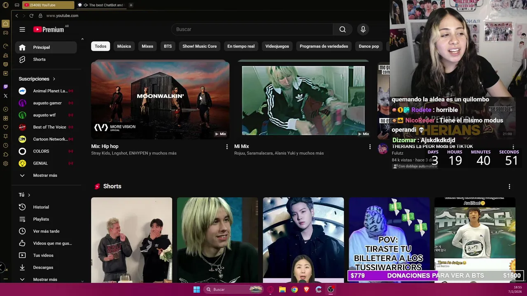Open Cartoon Network channel

pos(46,139)
